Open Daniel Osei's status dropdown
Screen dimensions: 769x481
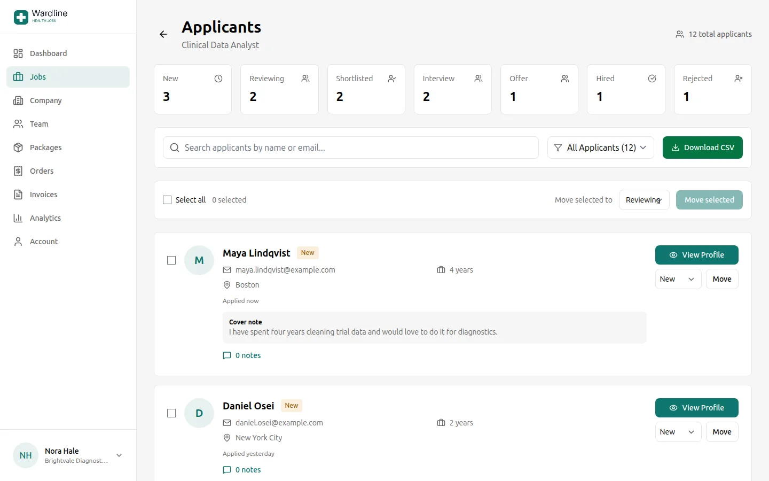tap(678, 432)
